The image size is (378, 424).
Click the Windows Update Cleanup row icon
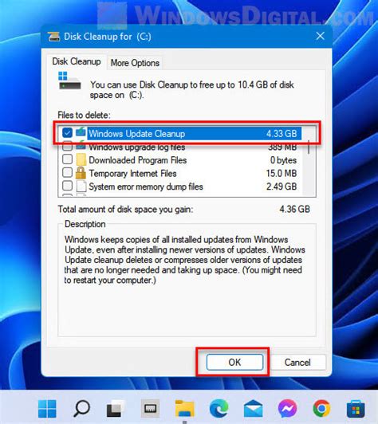point(81,132)
